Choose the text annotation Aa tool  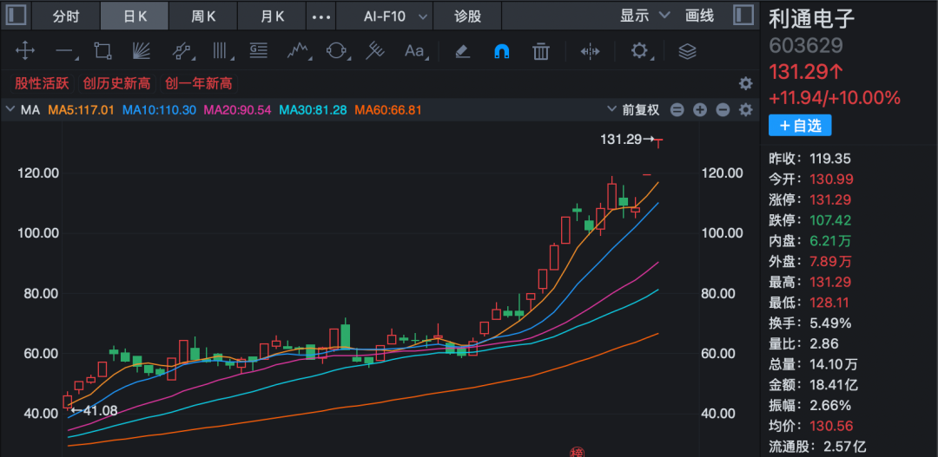[414, 51]
